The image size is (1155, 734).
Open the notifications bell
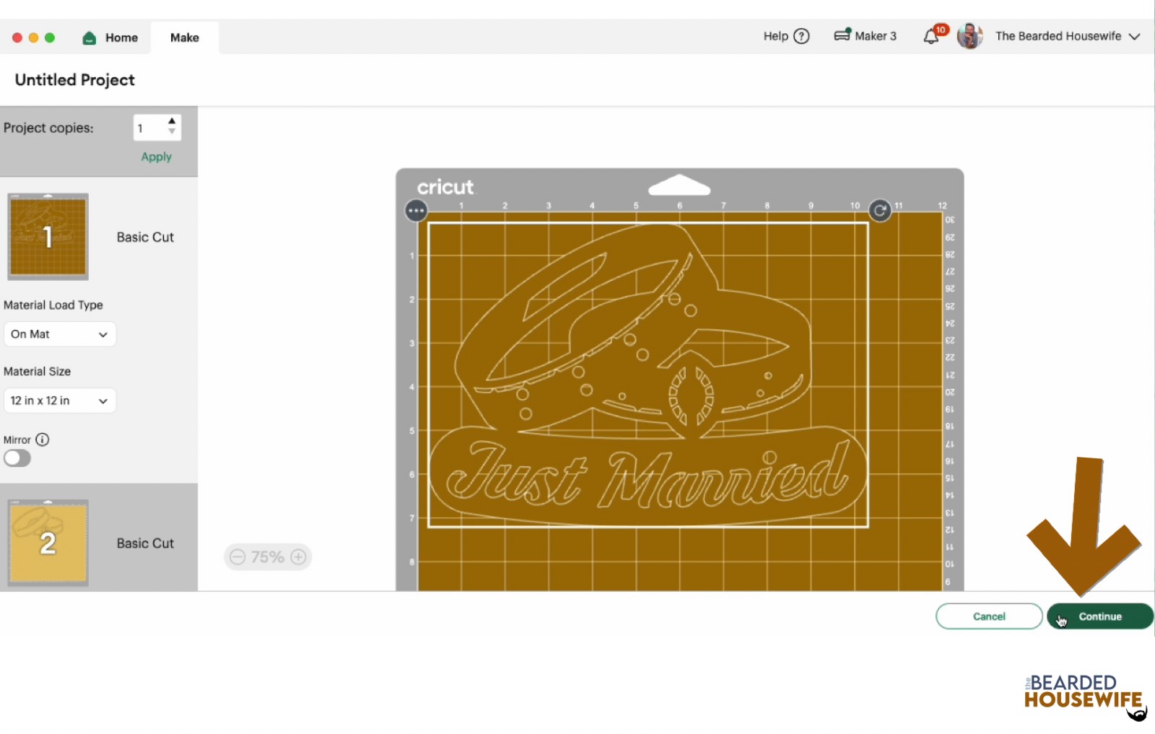click(x=931, y=37)
